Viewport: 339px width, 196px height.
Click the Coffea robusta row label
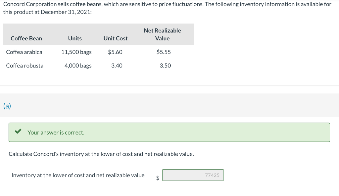pyautogui.click(x=25, y=65)
